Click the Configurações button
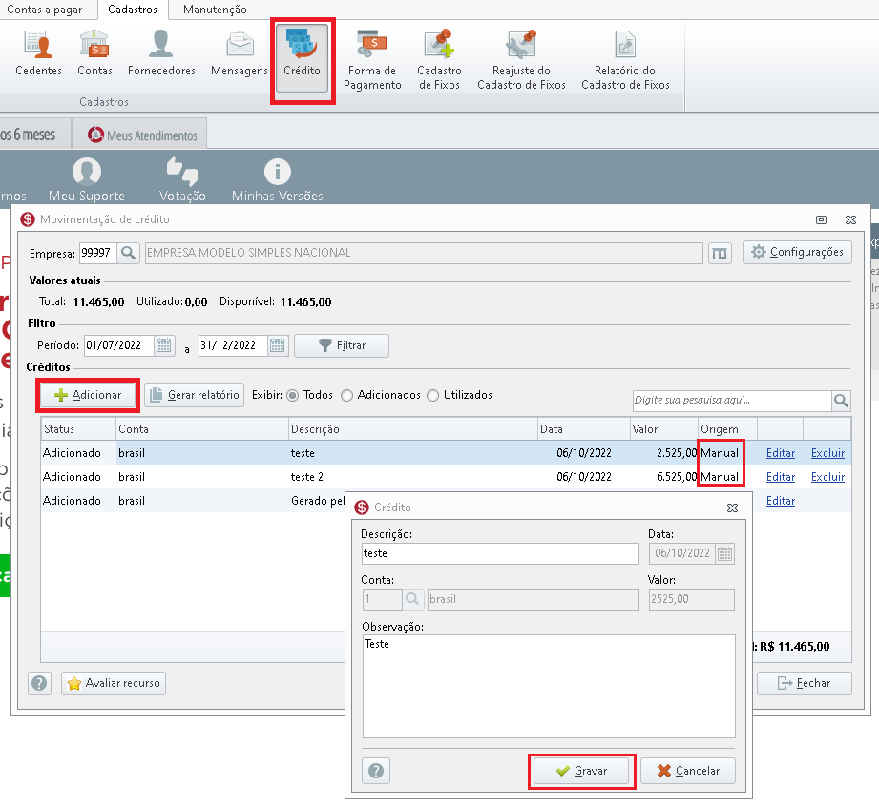This screenshot has width=879, height=808. pyautogui.click(x=797, y=252)
